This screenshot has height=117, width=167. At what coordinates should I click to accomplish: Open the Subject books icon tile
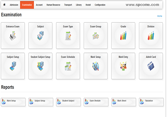[x=40, y=36]
